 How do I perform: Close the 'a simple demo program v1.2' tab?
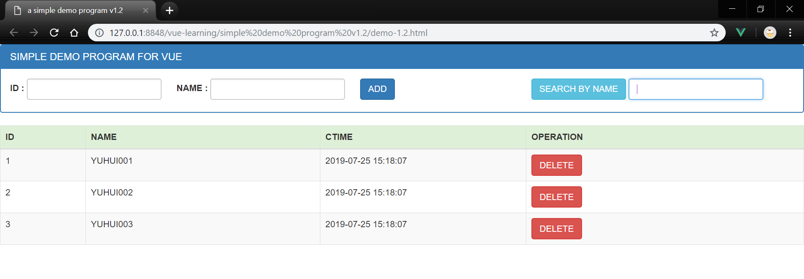tap(146, 10)
